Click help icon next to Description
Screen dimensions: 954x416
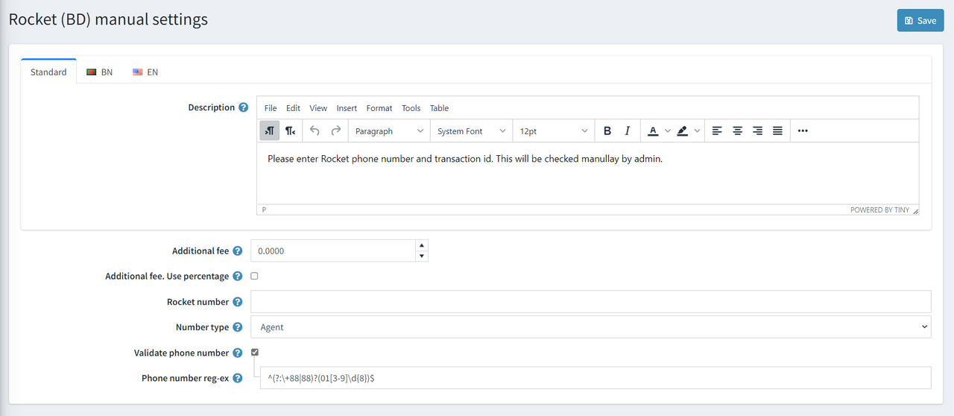point(243,107)
